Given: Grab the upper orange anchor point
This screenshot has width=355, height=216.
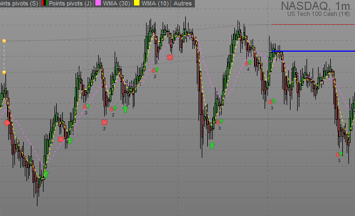Looking at the screenshot, I should click(x=4, y=41).
